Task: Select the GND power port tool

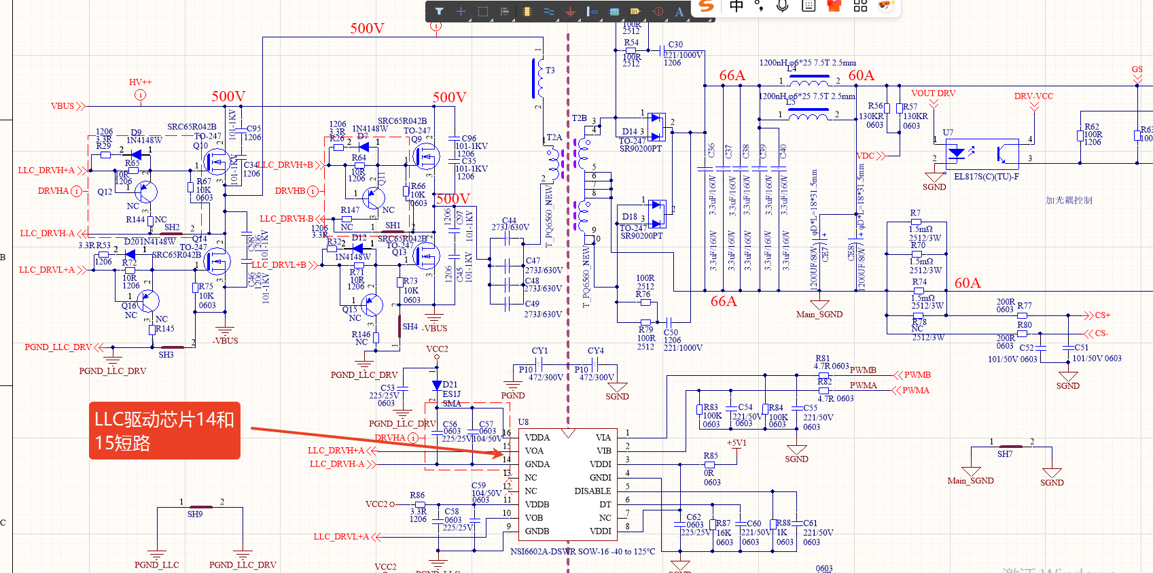Action: coord(570,11)
